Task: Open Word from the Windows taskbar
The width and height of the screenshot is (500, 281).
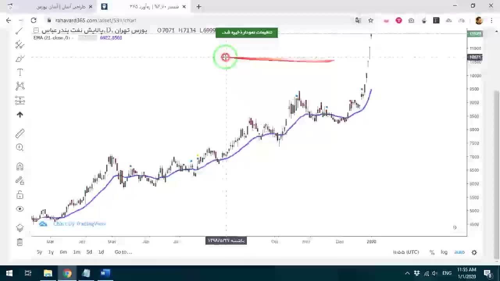Action: coord(104,273)
